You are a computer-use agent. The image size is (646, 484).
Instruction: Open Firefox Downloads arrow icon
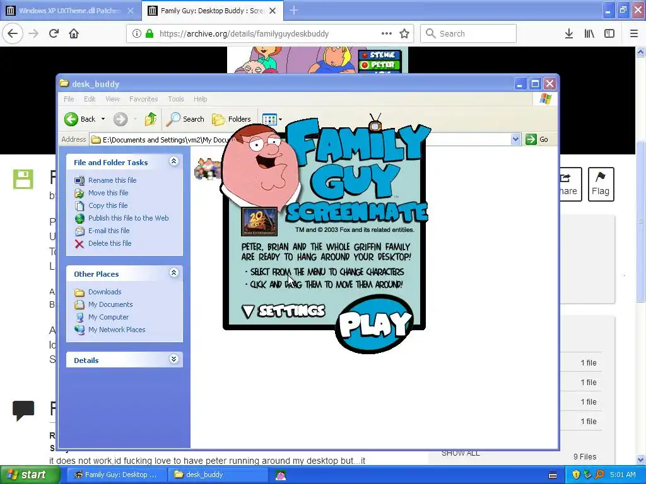[569, 34]
